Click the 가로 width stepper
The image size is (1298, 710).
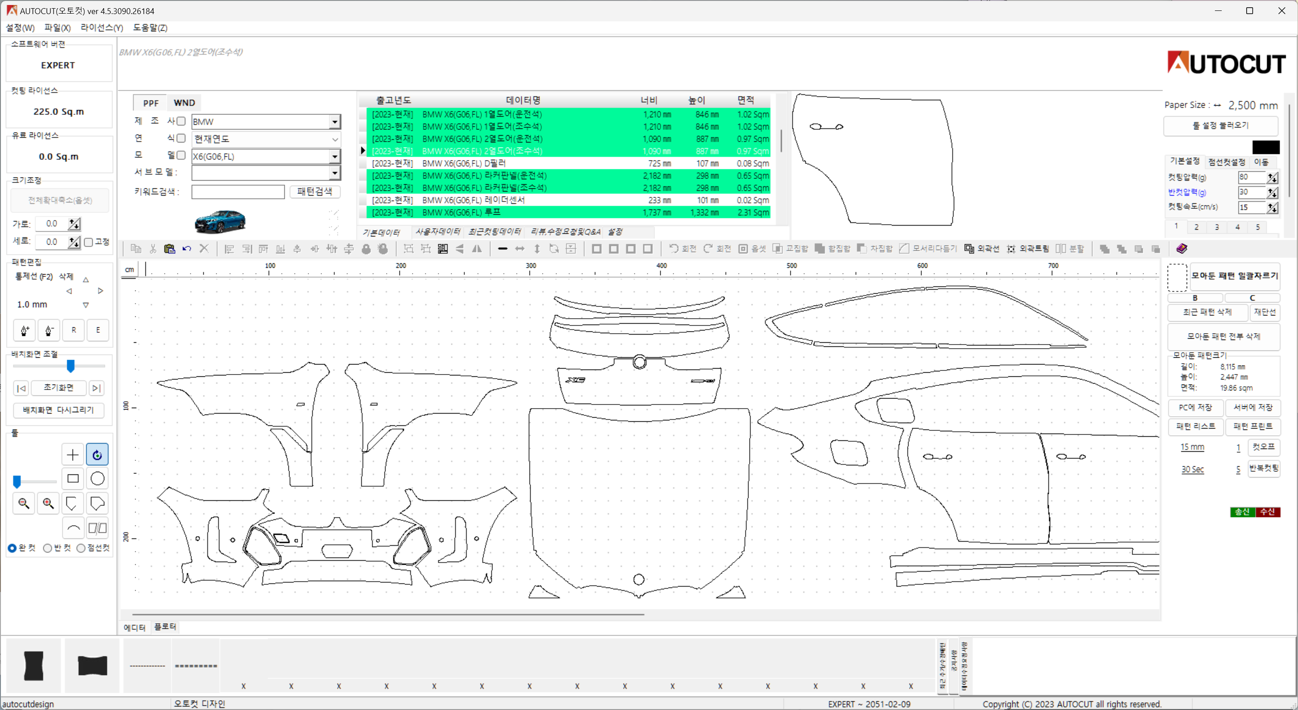point(74,224)
